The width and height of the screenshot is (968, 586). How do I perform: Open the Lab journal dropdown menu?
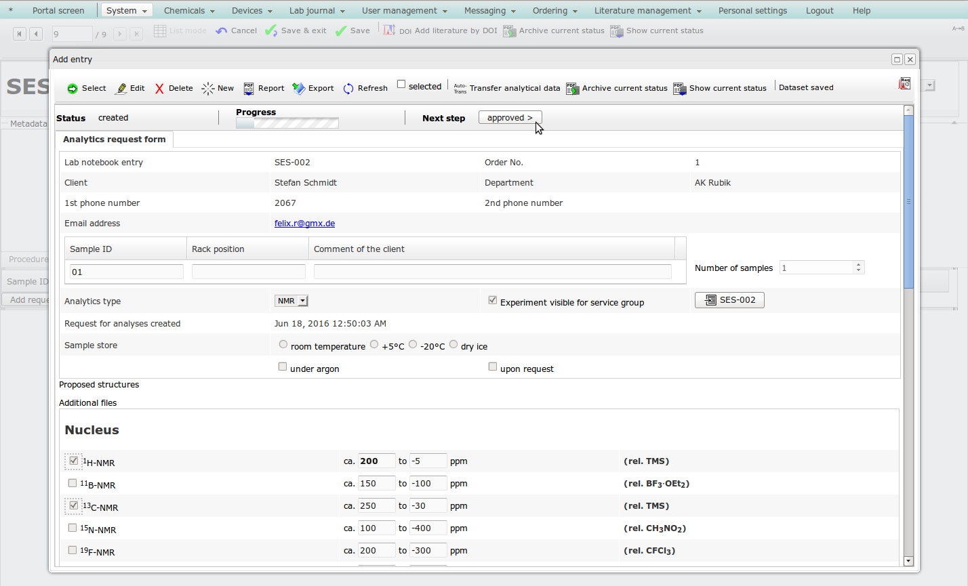(317, 11)
